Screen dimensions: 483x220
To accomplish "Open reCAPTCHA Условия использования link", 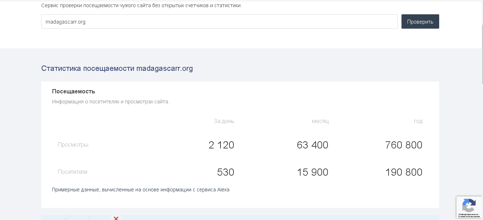I will pyautogui.click(x=469, y=217).
